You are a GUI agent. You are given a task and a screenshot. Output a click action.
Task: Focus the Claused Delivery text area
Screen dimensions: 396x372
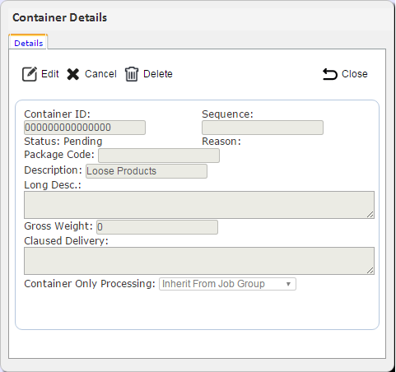199,261
